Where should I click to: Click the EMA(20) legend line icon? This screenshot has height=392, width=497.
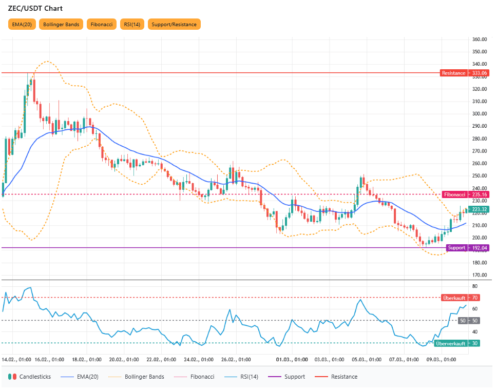point(66,377)
